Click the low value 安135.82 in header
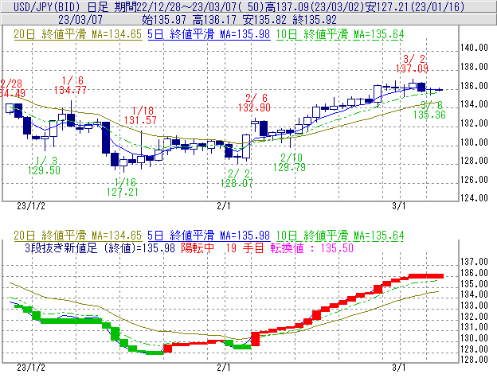 pyautogui.click(x=264, y=20)
